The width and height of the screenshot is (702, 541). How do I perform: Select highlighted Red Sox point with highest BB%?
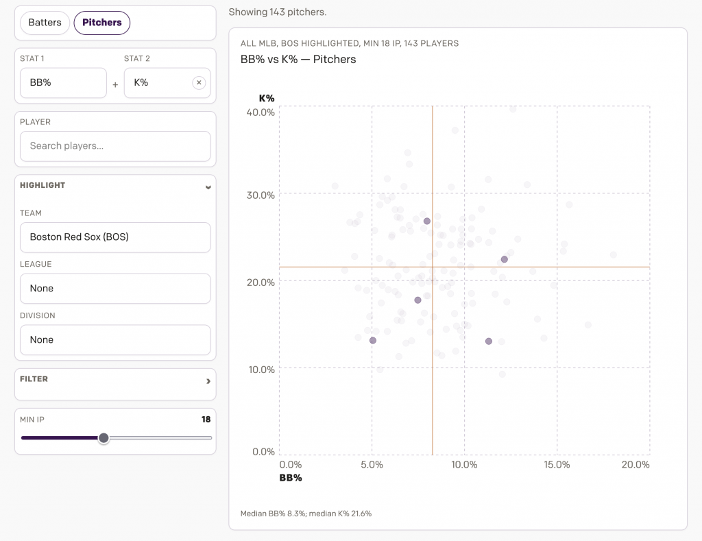tap(505, 259)
